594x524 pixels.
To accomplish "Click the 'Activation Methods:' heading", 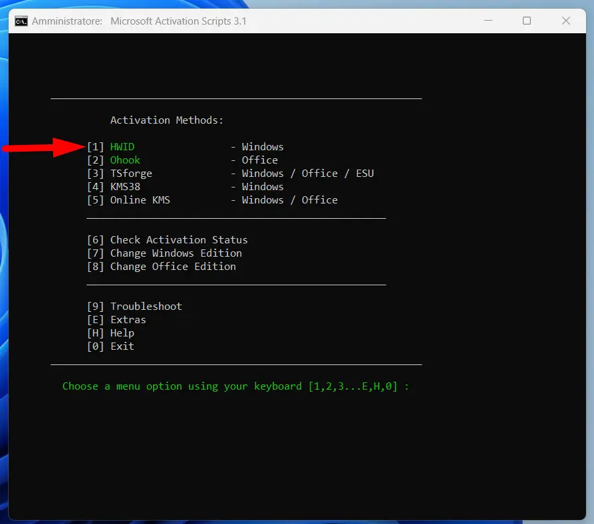I will pos(167,120).
